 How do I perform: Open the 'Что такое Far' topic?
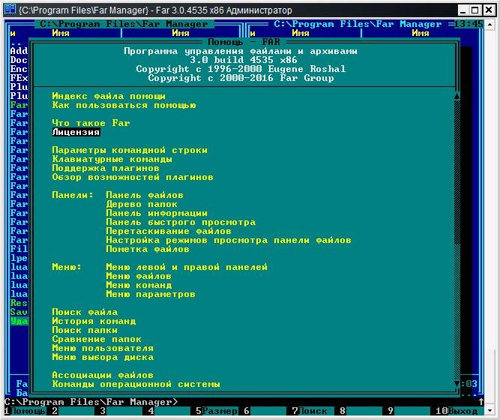pos(91,123)
